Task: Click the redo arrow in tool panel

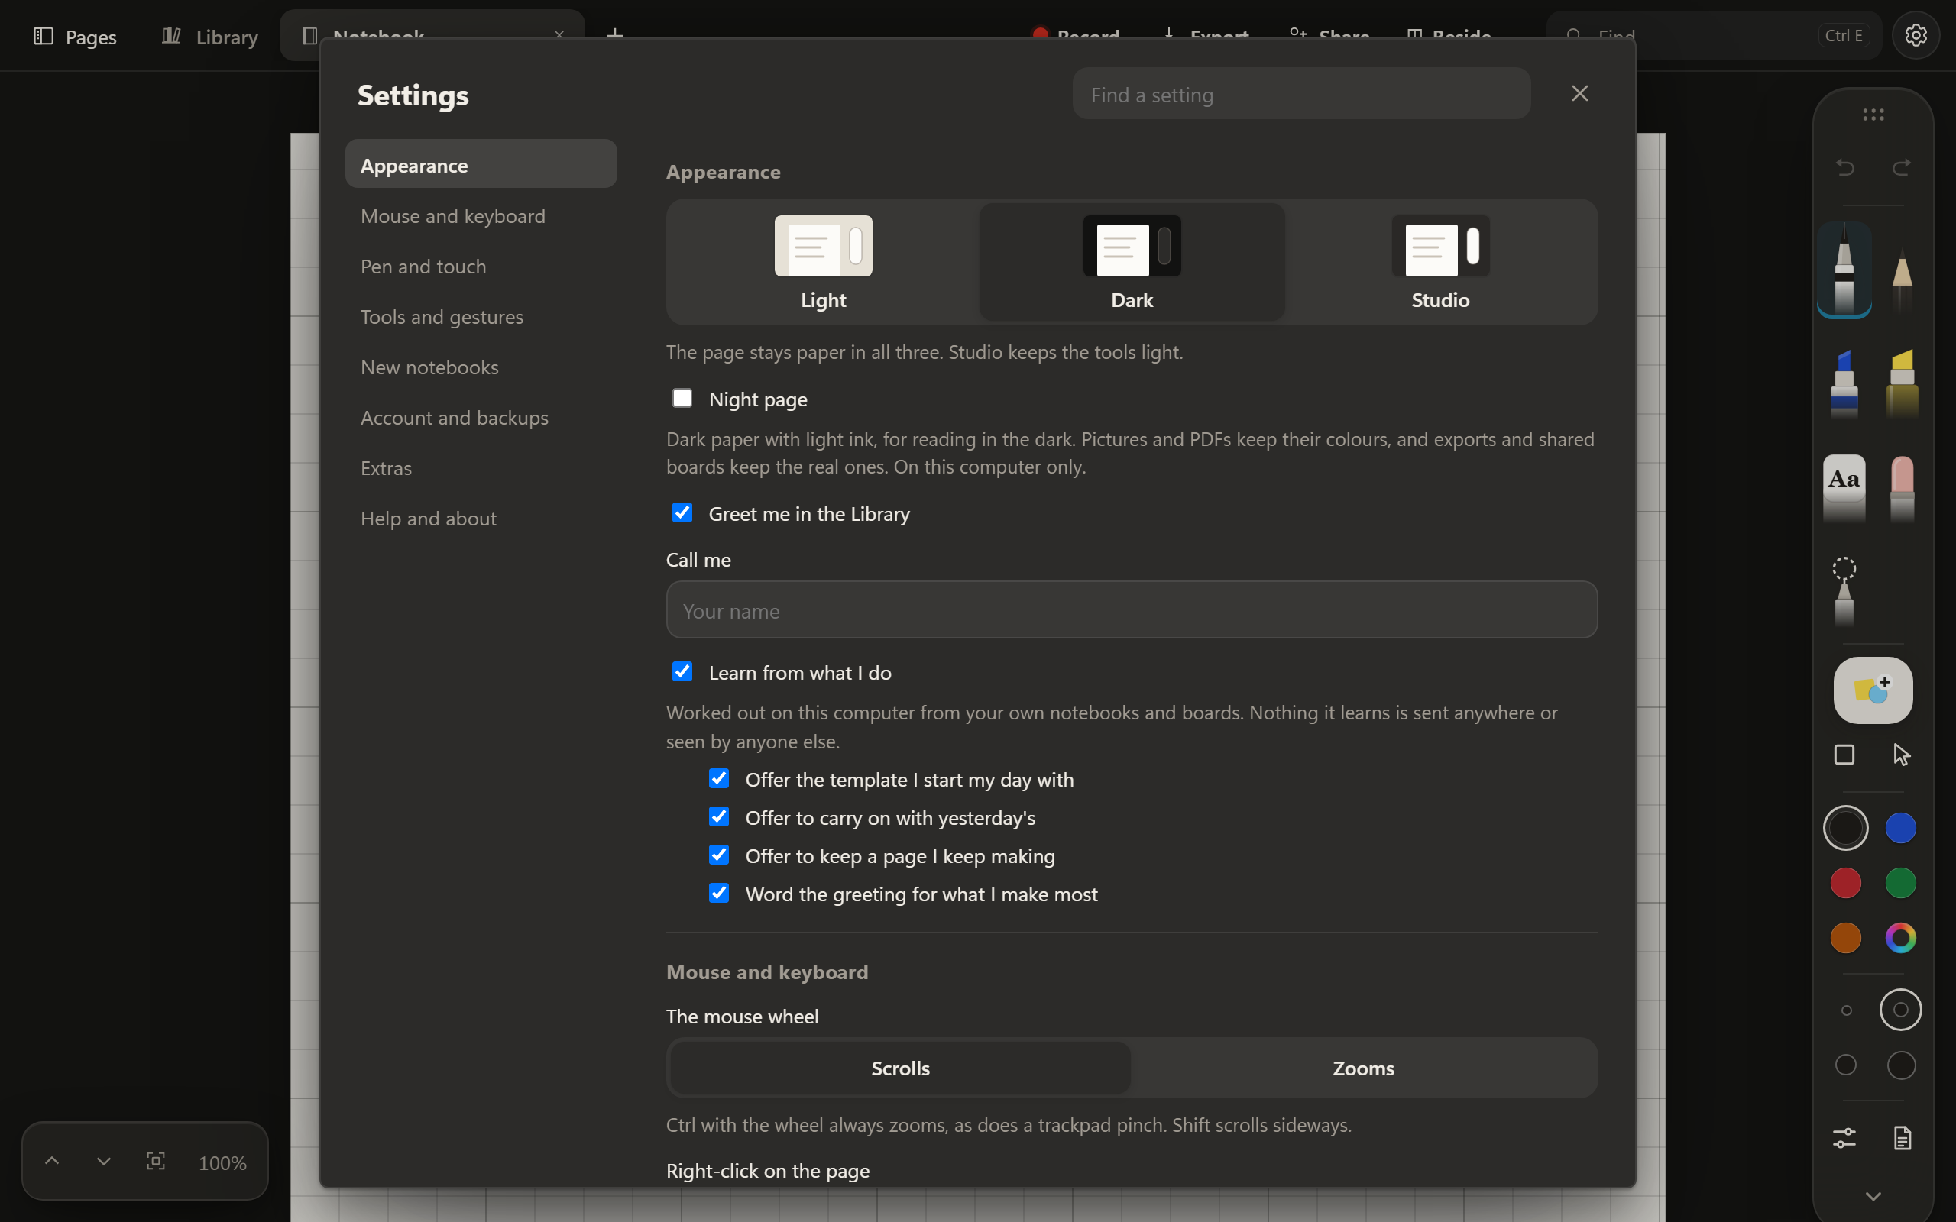Action: (x=1902, y=167)
